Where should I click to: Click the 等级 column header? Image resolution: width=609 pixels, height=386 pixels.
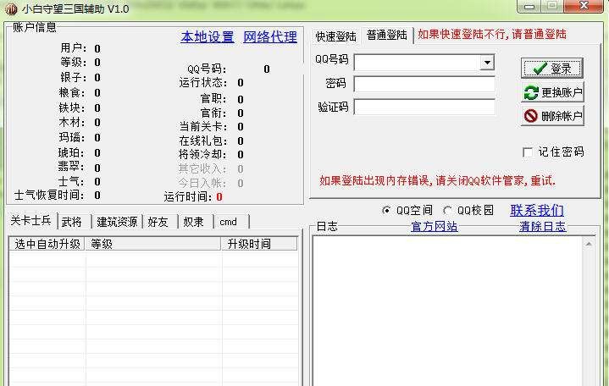[153, 244]
